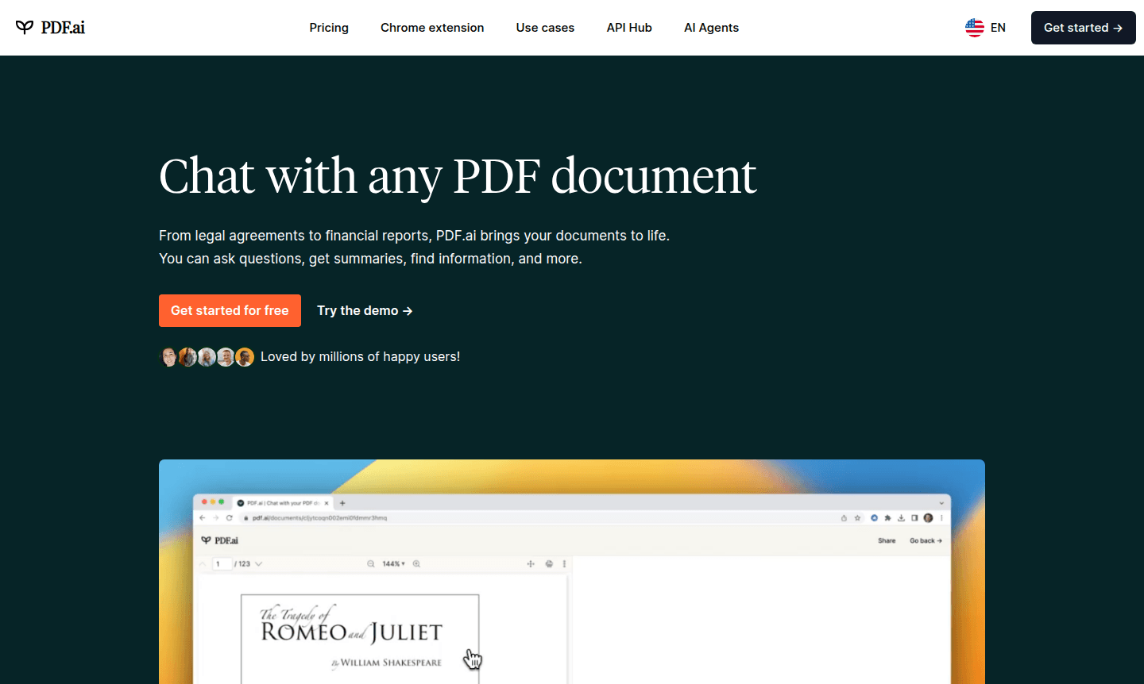Screen dimensions: 1144x684
Task: Bookmark the page via the star icon
Action: coord(856,517)
